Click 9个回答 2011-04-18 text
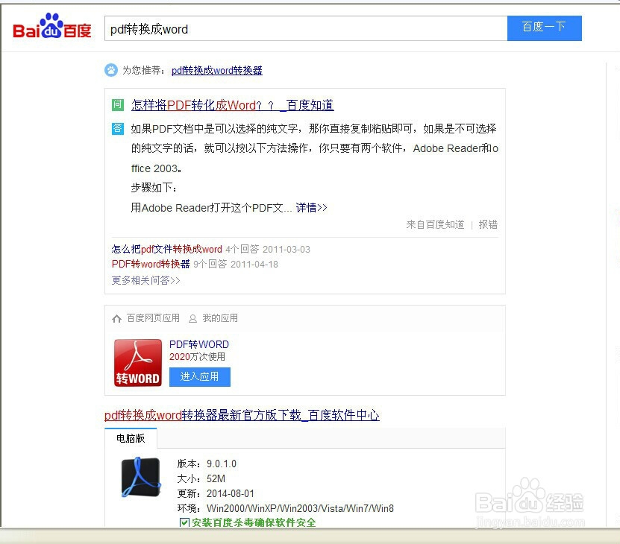 click(x=236, y=265)
